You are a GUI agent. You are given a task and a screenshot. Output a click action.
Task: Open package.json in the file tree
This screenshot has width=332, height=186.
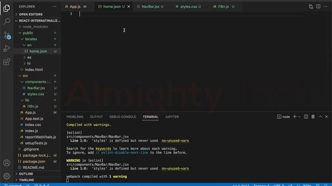[x=37, y=161]
